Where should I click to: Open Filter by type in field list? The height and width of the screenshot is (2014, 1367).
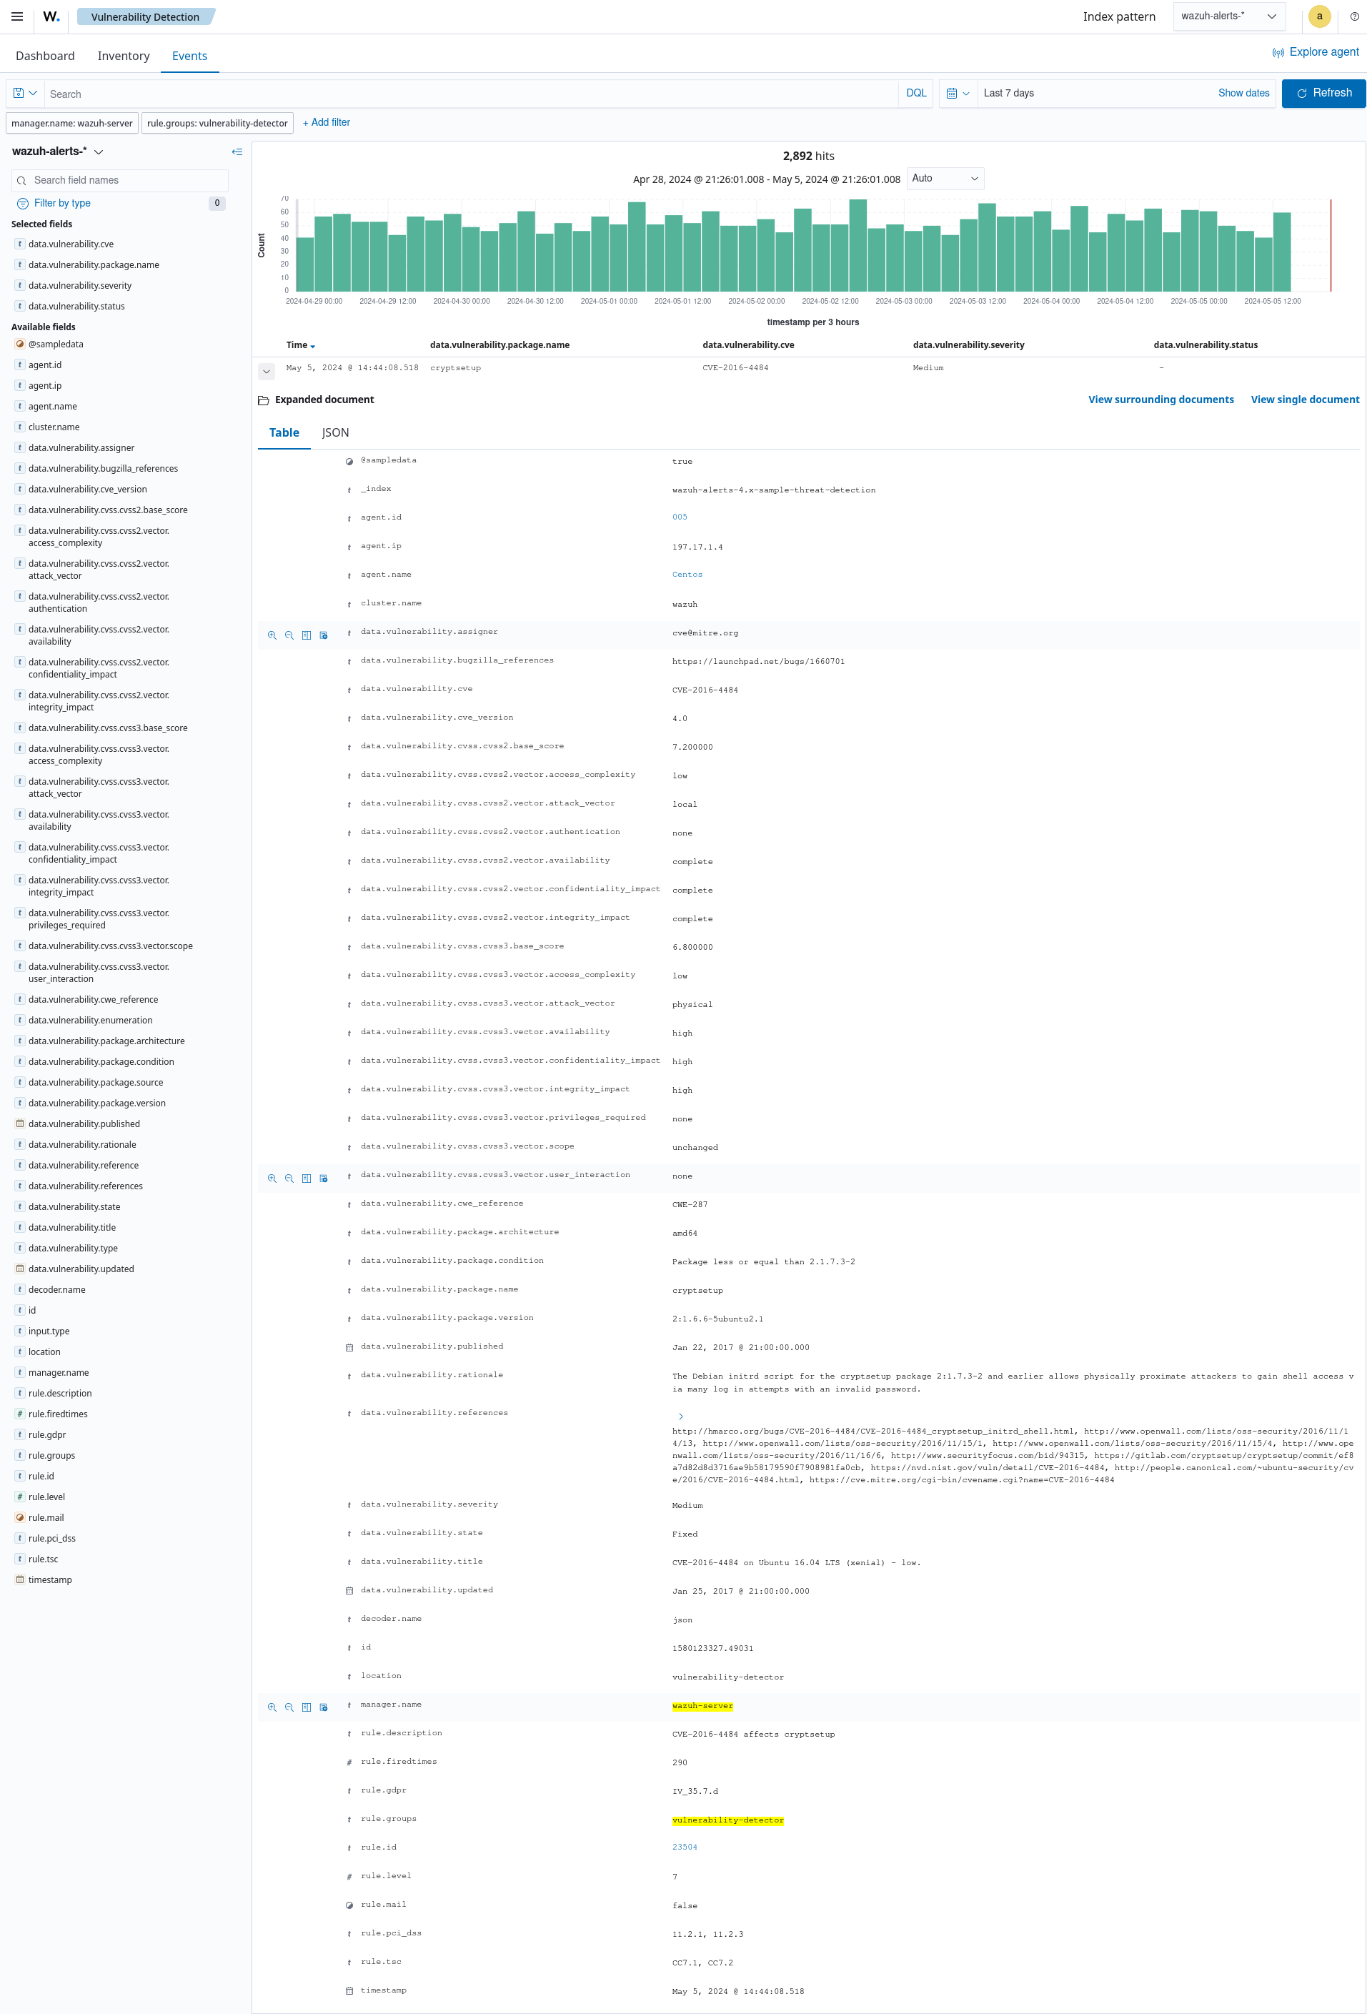(x=54, y=203)
